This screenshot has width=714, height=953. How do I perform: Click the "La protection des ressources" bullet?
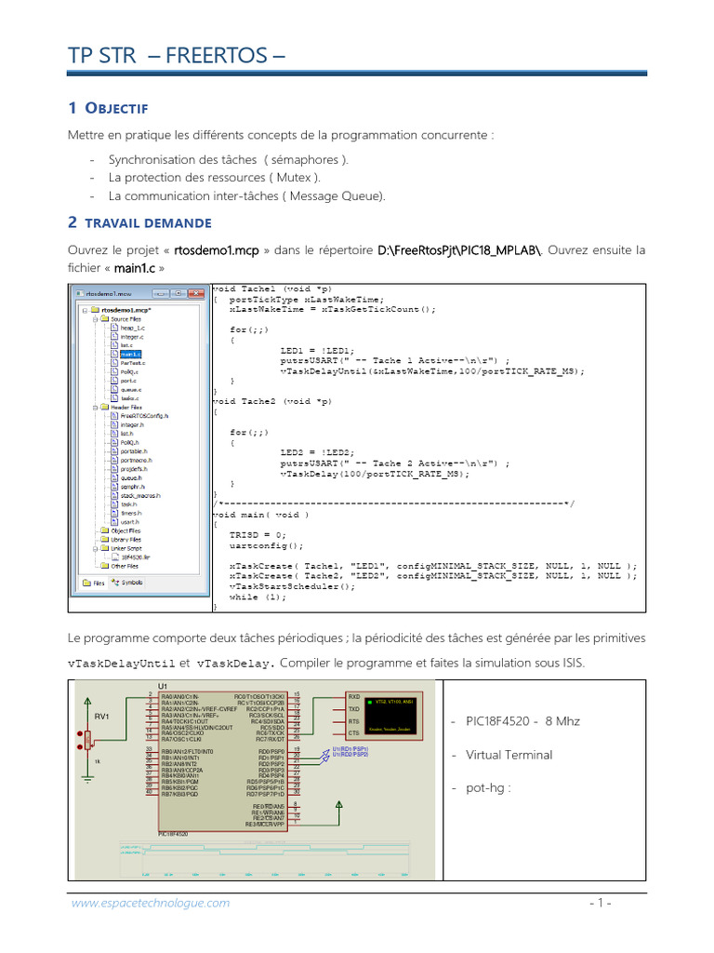tap(215, 178)
